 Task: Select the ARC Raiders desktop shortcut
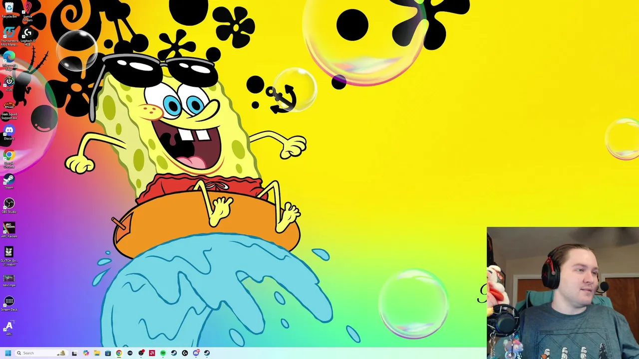[9, 230]
